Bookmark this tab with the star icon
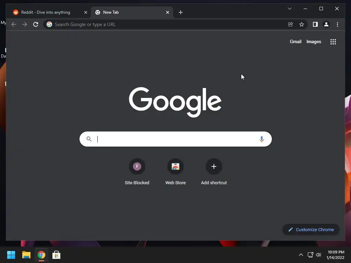The image size is (351, 263). coord(302,24)
